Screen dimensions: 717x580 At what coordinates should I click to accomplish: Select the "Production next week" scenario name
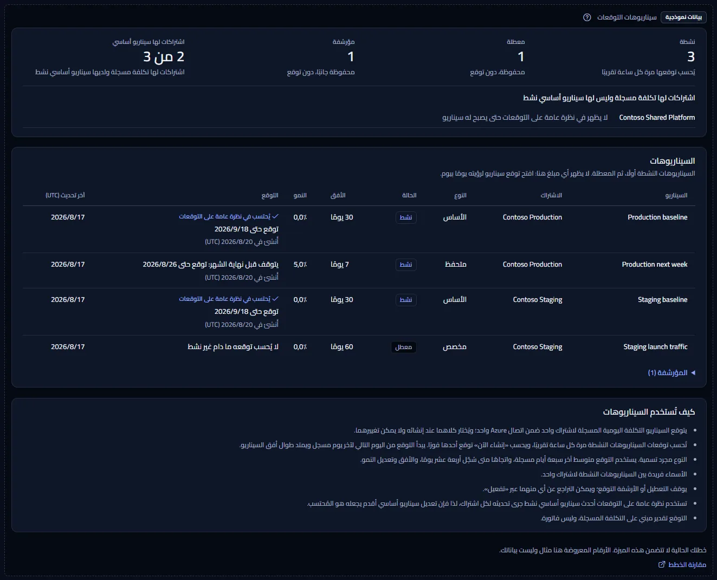pos(655,265)
